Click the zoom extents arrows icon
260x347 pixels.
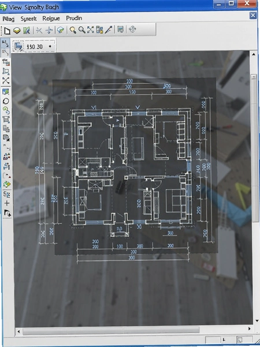[91, 29]
